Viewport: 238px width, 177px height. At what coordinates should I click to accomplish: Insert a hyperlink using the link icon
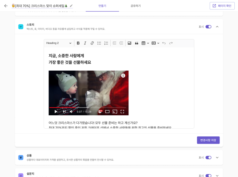point(92,43)
